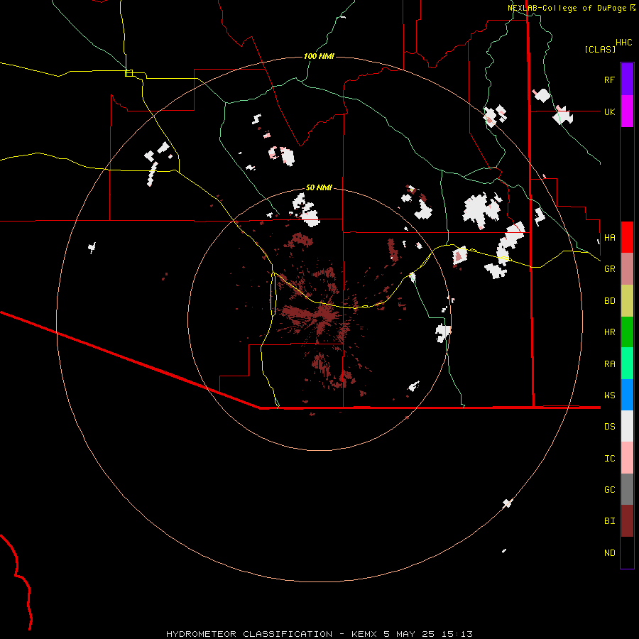Click the BD yellow legend swatch
639x639 pixels.
(x=627, y=301)
